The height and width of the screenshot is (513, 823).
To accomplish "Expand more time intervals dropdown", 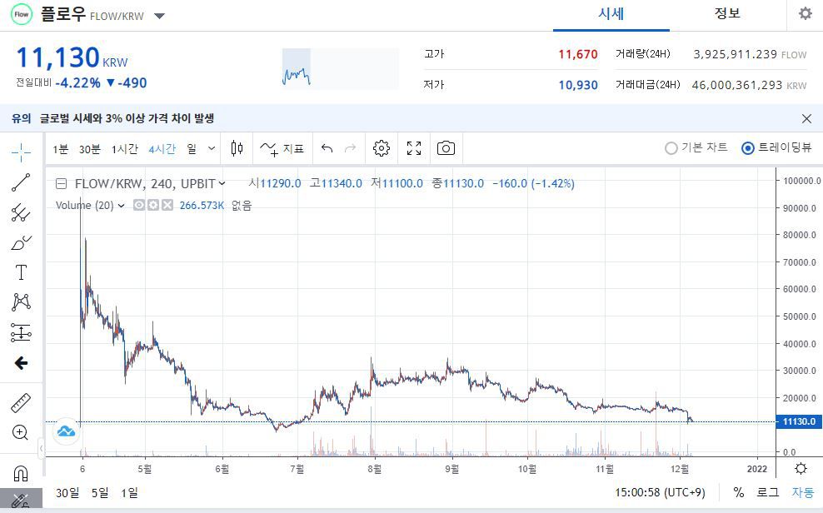I will coord(211,148).
